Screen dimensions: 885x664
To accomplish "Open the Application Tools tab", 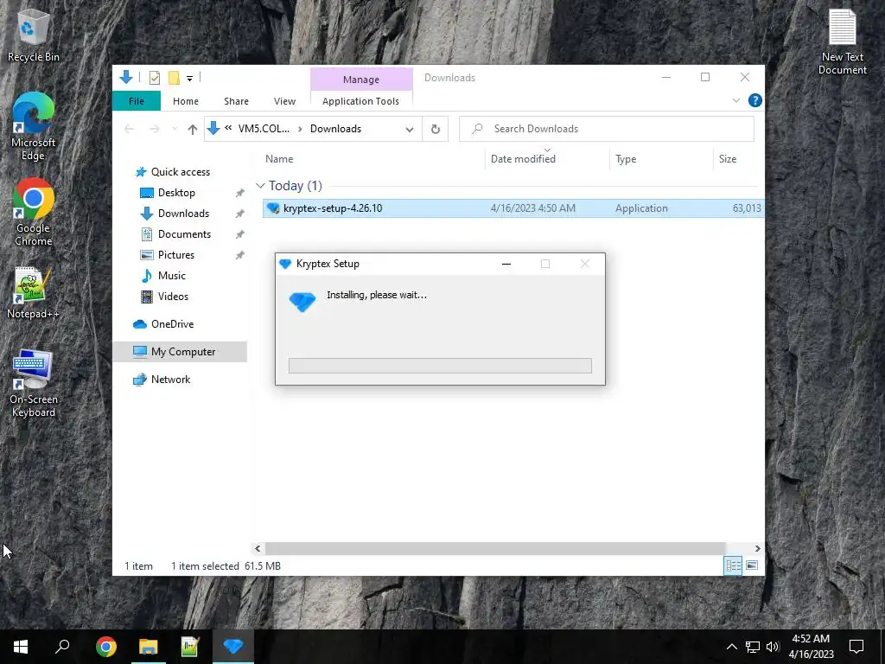I will click(360, 101).
